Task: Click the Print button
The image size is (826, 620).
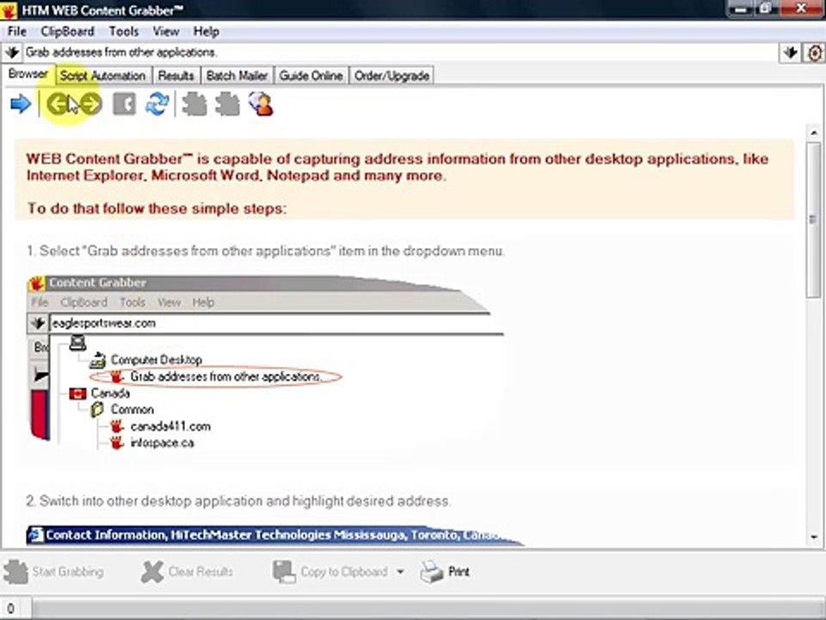Action: pos(445,572)
